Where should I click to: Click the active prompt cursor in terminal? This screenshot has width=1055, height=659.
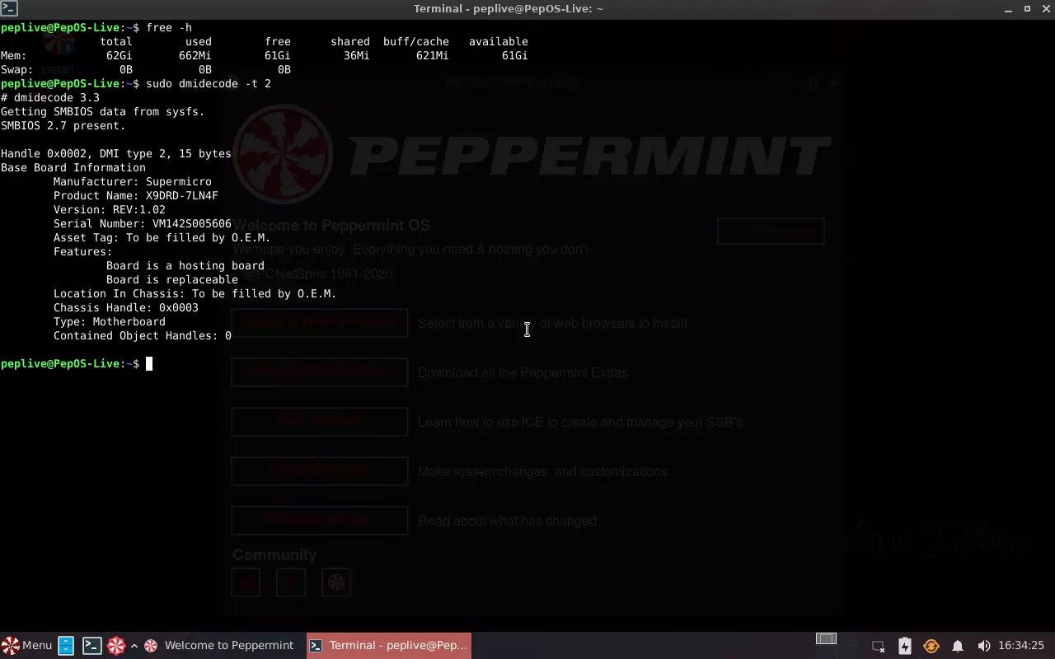coord(149,364)
